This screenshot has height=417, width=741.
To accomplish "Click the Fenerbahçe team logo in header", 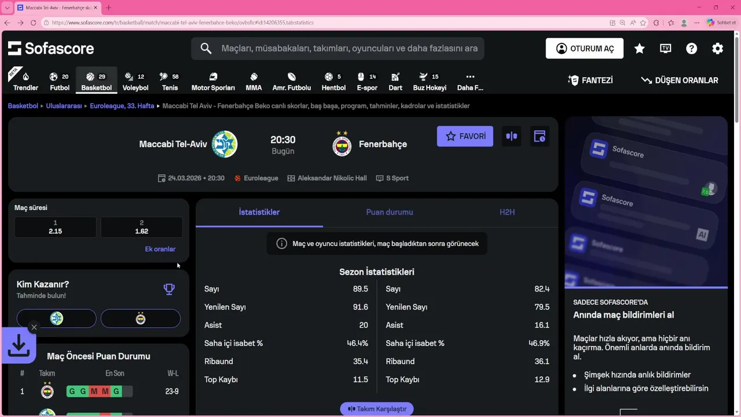I will [x=342, y=144].
